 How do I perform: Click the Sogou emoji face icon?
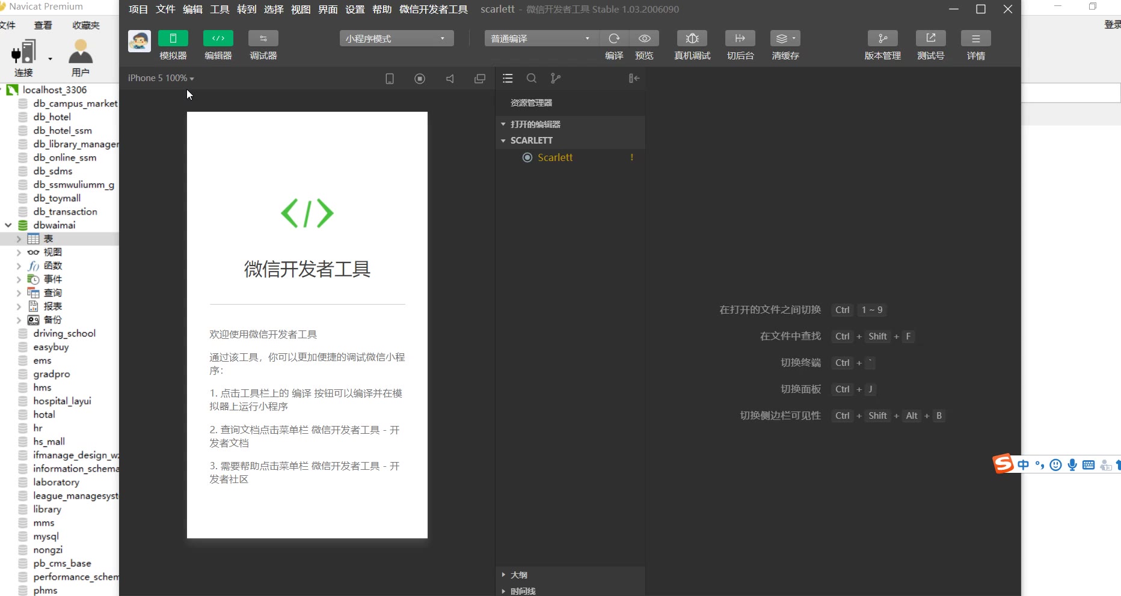click(x=1055, y=464)
